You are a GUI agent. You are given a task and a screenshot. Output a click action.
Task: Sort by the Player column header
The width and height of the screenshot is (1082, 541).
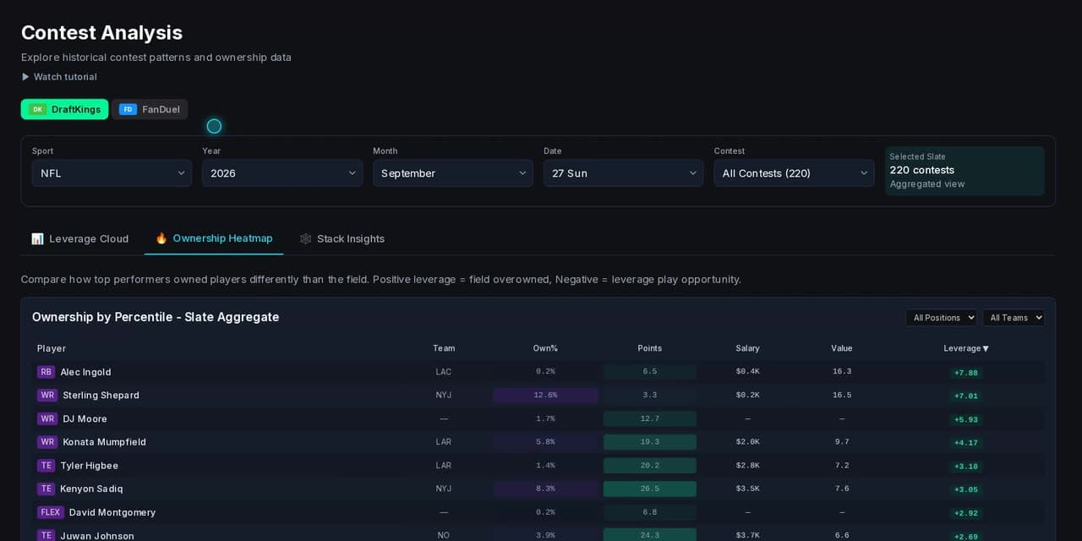[x=52, y=348]
